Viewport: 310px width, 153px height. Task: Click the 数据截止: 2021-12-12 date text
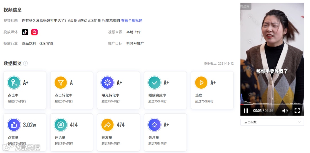click(x=219, y=63)
